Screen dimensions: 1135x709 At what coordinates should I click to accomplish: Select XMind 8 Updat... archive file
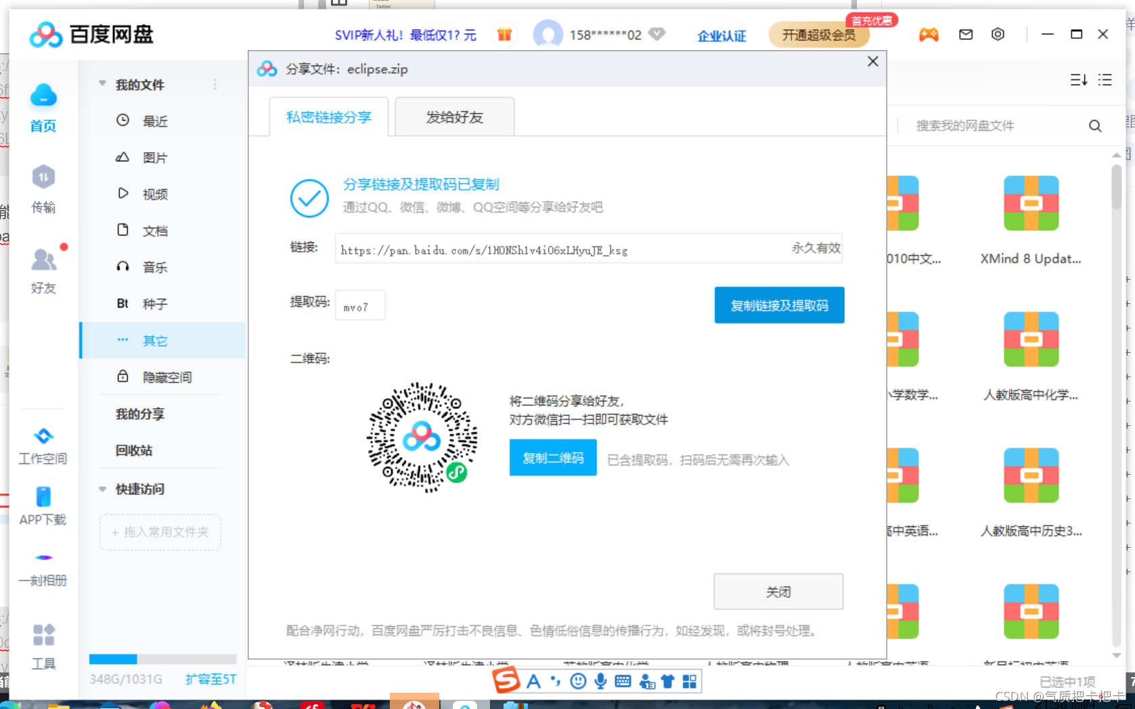click(1031, 220)
